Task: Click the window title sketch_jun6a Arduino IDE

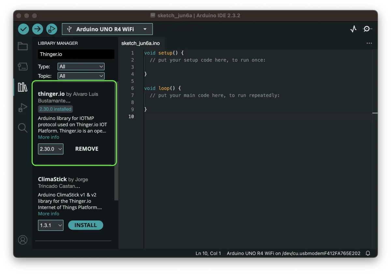Action: [x=199, y=15]
